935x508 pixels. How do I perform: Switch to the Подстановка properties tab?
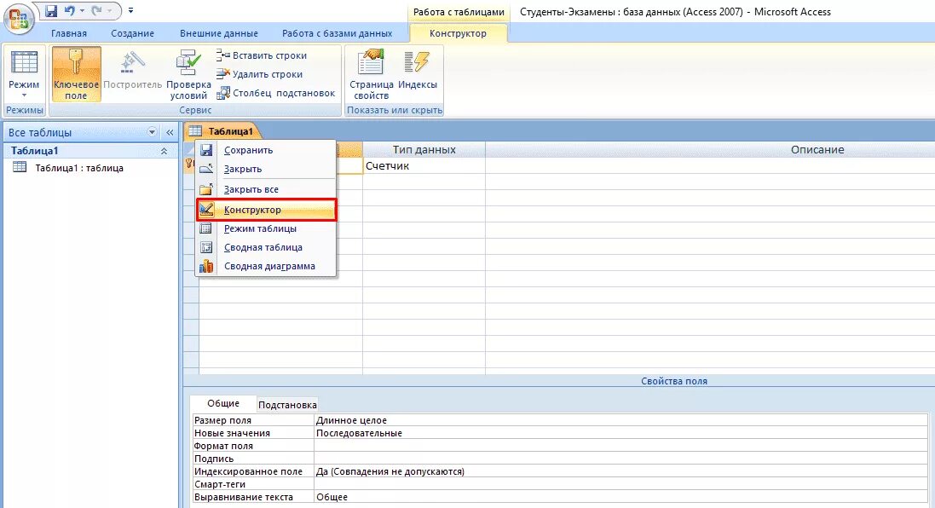(x=287, y=405)
